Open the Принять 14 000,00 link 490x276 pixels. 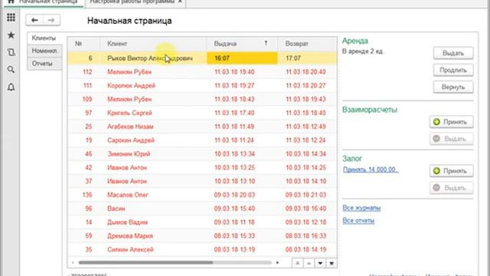click(x=371, y=169)
